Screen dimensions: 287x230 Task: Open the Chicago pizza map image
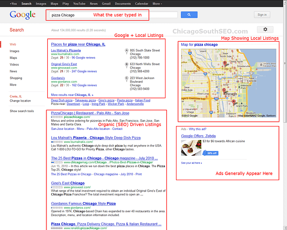pos(229,83)
